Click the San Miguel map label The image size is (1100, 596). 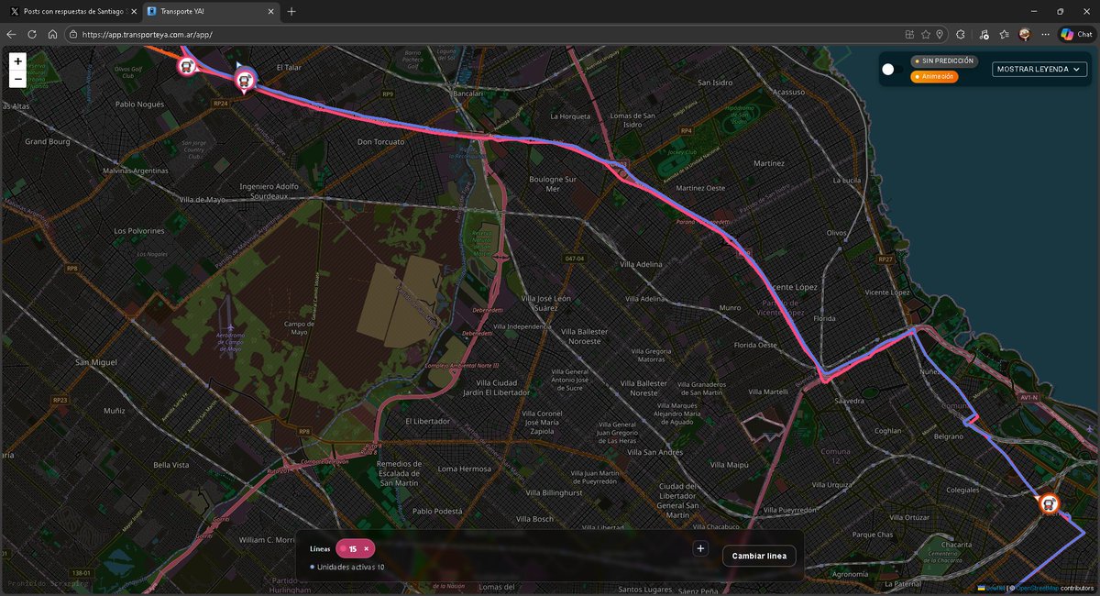[96, 362]
